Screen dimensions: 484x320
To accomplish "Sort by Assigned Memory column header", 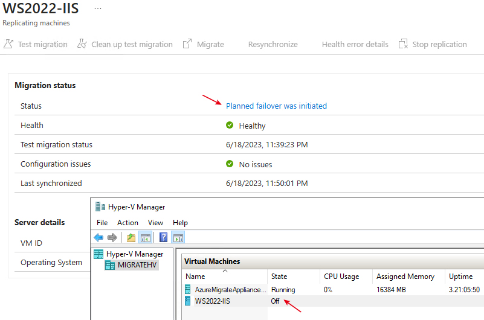I will [408, 276].
